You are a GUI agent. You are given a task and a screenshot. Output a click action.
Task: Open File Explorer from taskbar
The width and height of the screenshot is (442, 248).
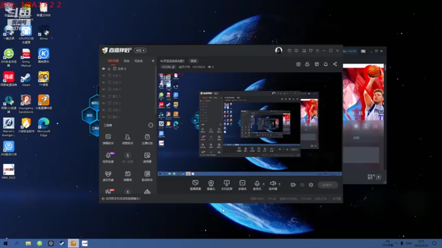point(28,243)
